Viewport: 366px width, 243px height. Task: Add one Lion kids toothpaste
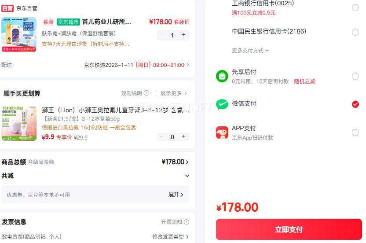tap(183, 136)
